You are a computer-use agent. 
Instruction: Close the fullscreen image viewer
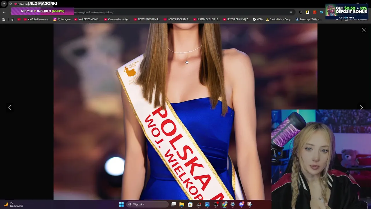(364, 30)
